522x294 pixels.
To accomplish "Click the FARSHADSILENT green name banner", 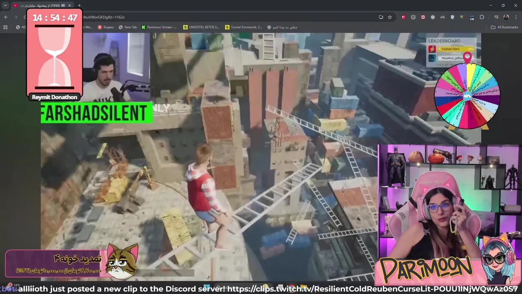I will (x=96, y=113).
